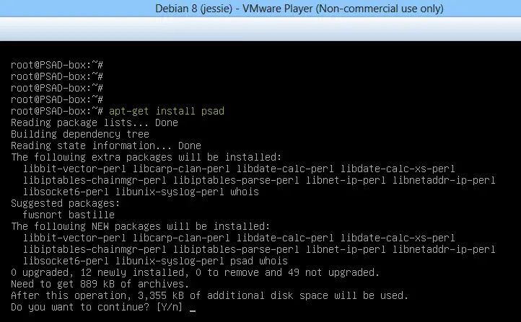
Task: Click the 'Do you want to continue? [Y/n]' prompt
Action: pyautogui.click(x=97, y=307)
